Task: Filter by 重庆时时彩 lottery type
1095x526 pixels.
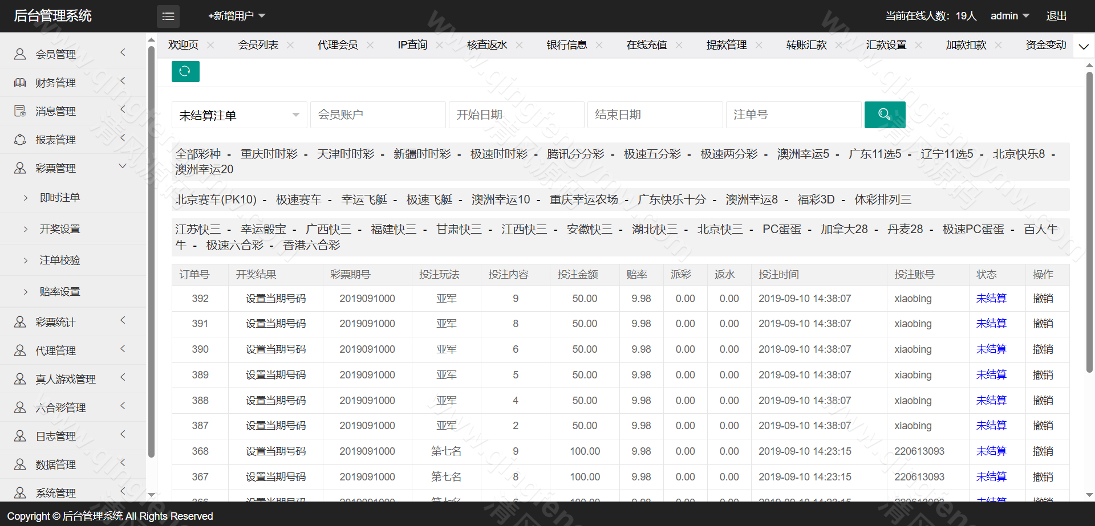Action: [269, 154]
